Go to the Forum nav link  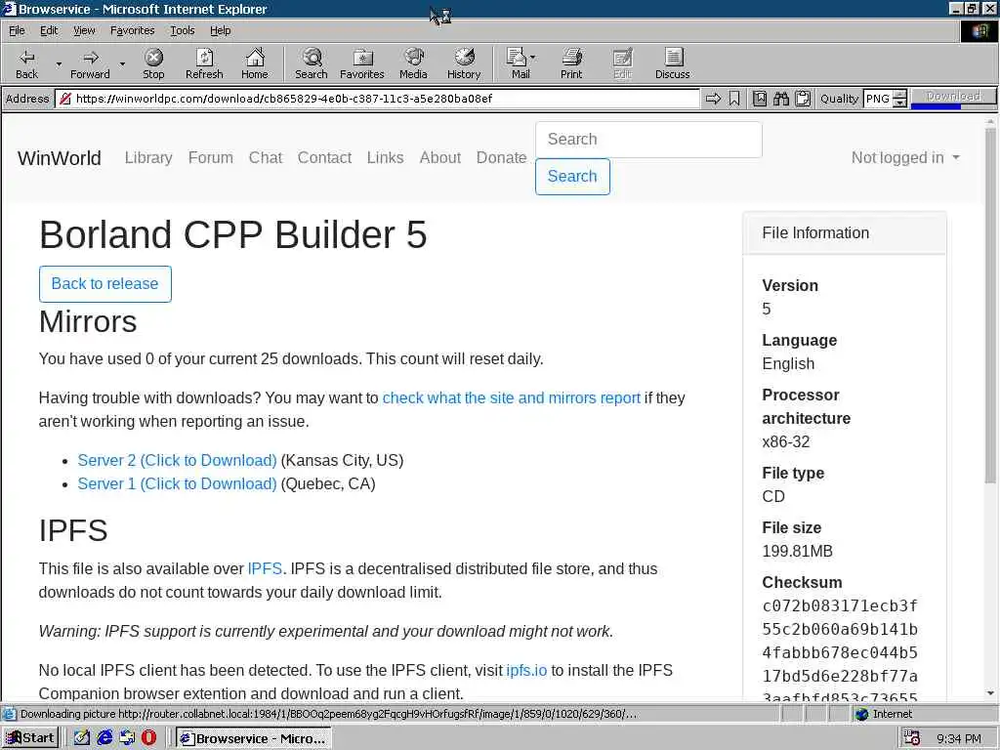tap(211, 157)
